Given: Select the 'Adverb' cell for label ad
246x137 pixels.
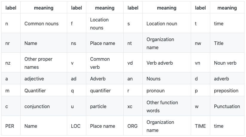Looking at the screenshot, I should [98, 79].
